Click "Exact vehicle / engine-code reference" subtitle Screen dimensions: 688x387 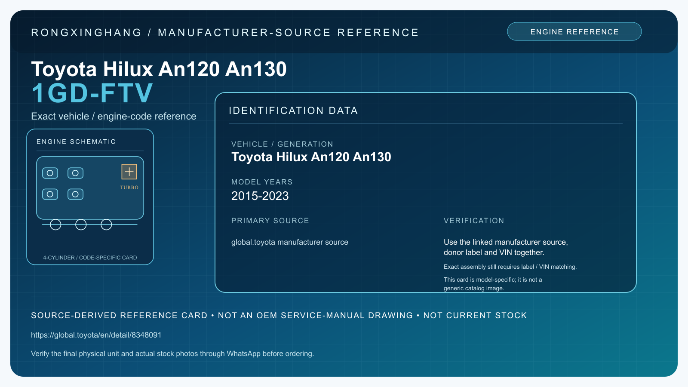click(114, 116)
